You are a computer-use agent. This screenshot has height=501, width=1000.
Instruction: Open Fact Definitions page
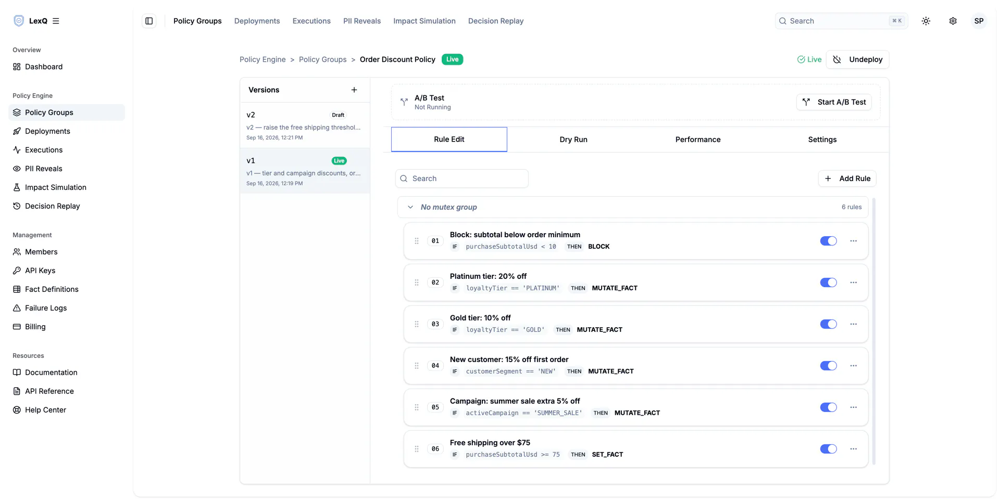pos(67,289)
